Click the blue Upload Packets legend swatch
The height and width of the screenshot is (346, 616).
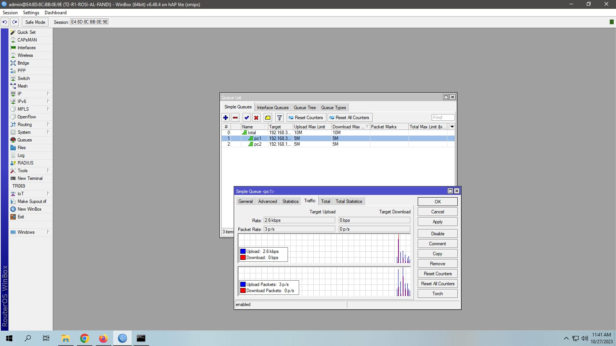pyautogui.click(x=243, y=284)
